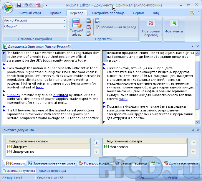The width and height of the screenshot is (202, 181).
Task: Click the translate document icon in quick access toolbar
Action: 38,5
